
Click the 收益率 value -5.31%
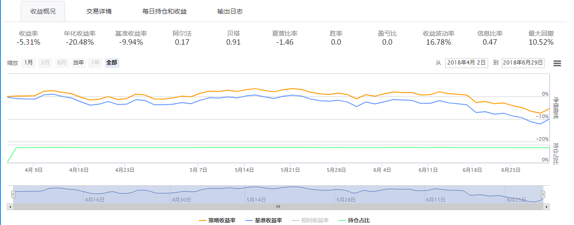pyautogui.click(x=29, y=42)
